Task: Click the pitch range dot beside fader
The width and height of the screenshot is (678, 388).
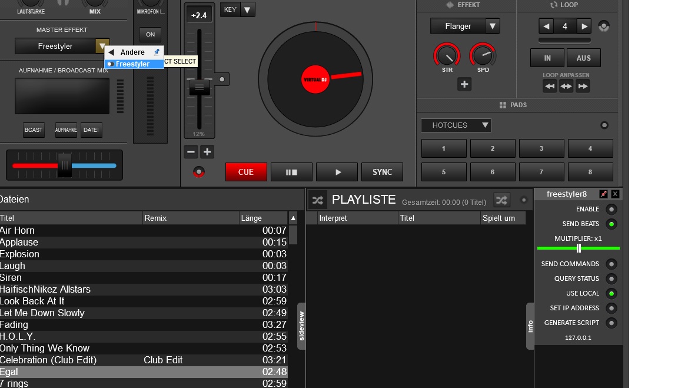Action: pos(222,79)
